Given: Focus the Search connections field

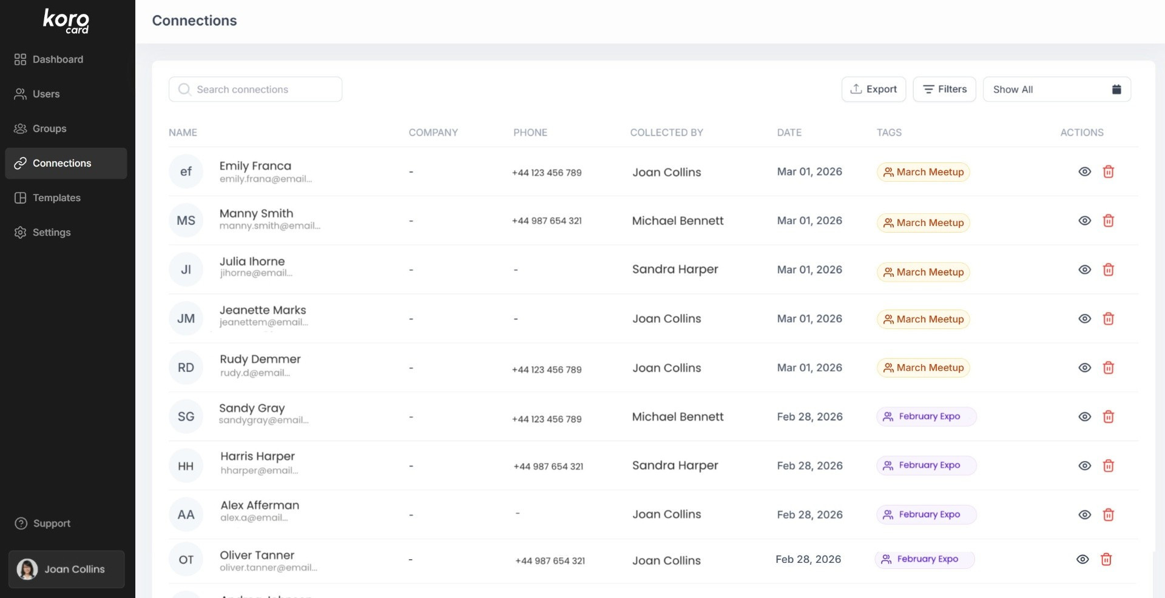Looking at the screenshot, I should [x=255, y=90].
